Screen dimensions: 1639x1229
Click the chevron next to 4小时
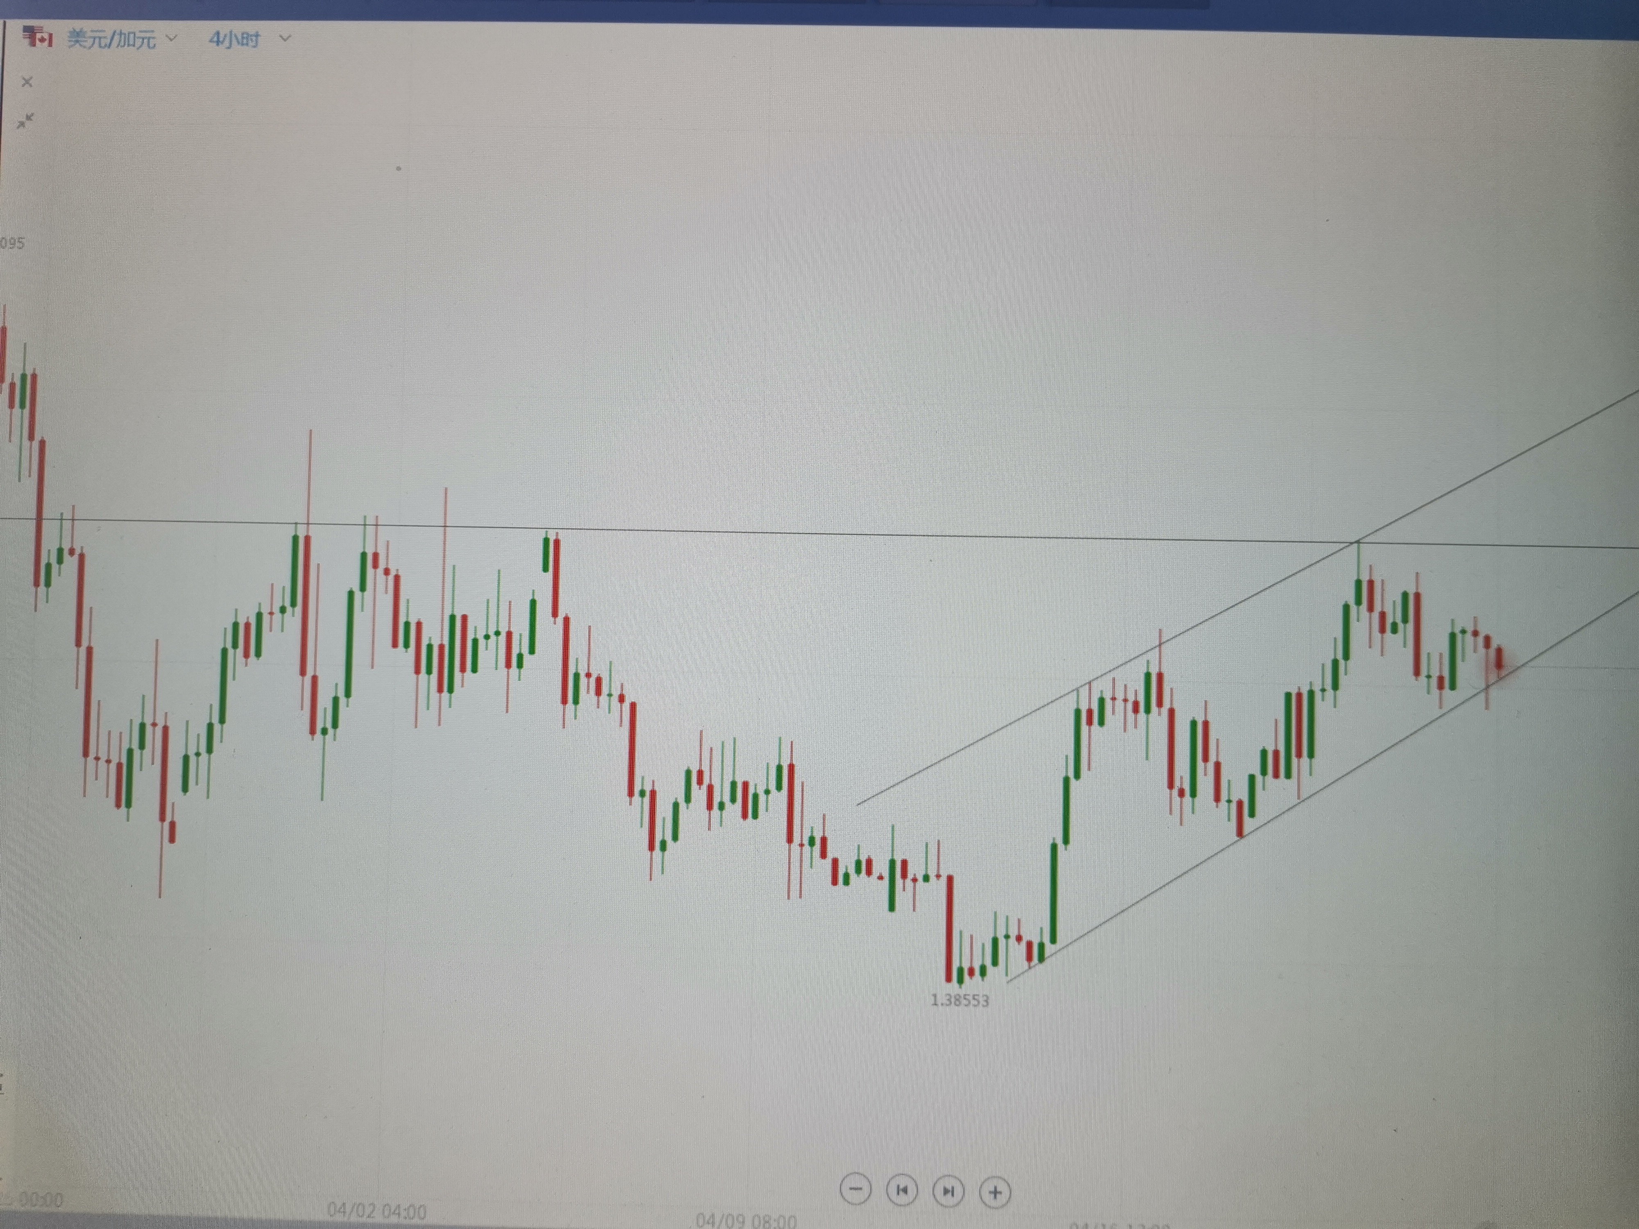284,38
